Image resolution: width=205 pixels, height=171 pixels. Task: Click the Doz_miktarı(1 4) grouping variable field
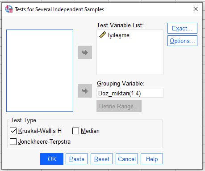130,93
